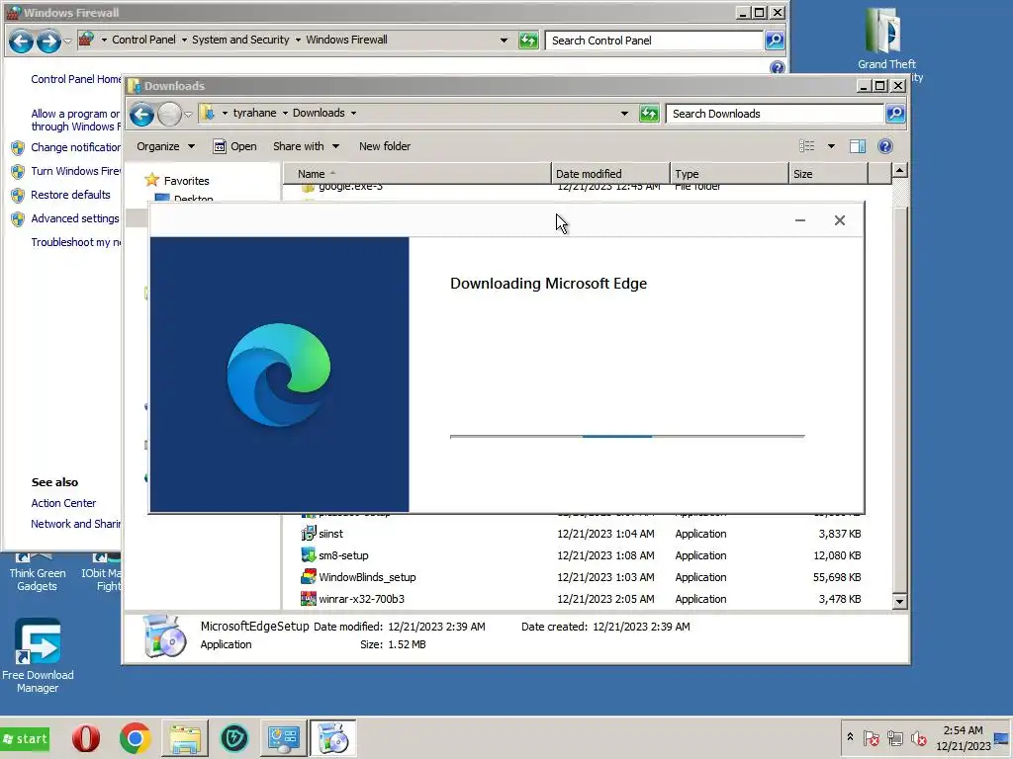The width and height of the screenshot is (1013, 759).
Task: Click the Downloads scrollbar down arrow
Action: (899, 602)
